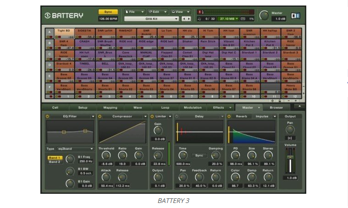
Task: Click the Native Instruments NI logo
Action: (x=295, y=16)
